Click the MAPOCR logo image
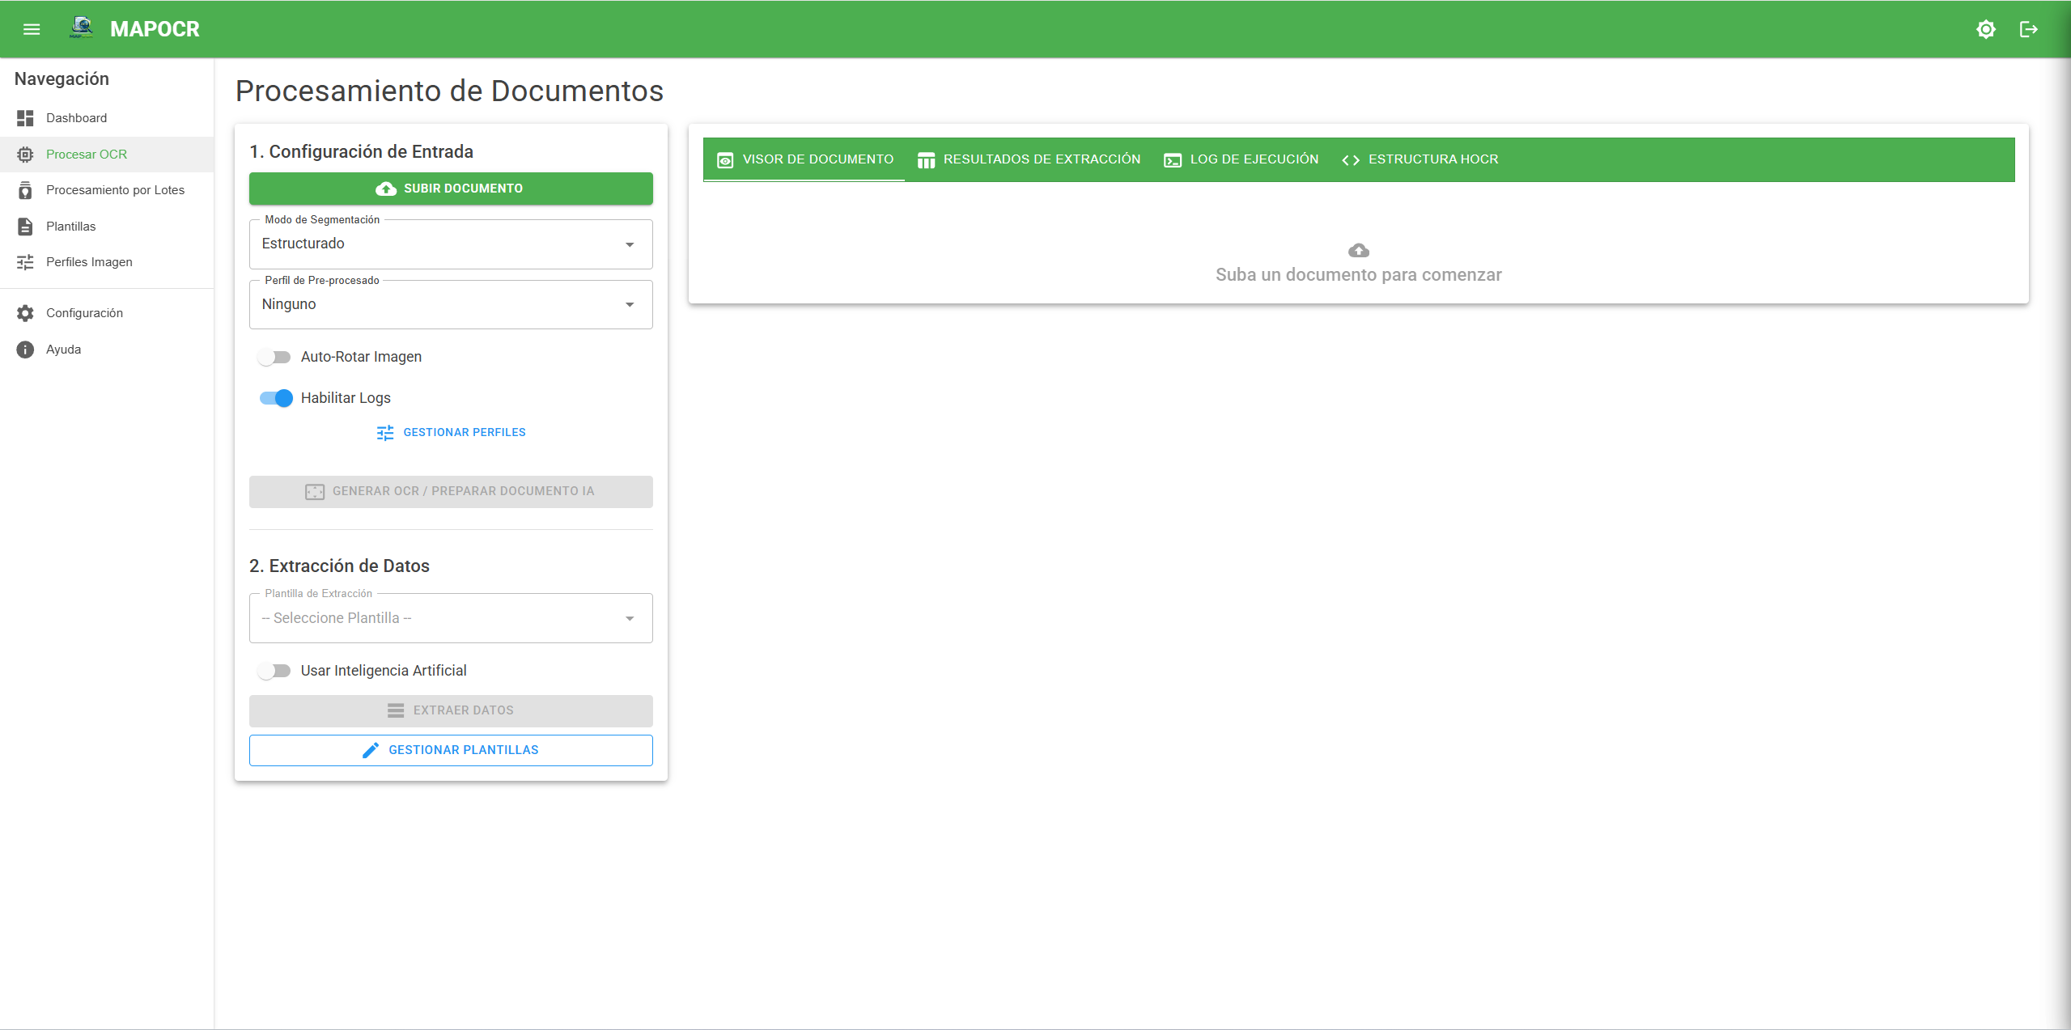The width and height of the screenshot is (2071, 1030). (82, 28)
